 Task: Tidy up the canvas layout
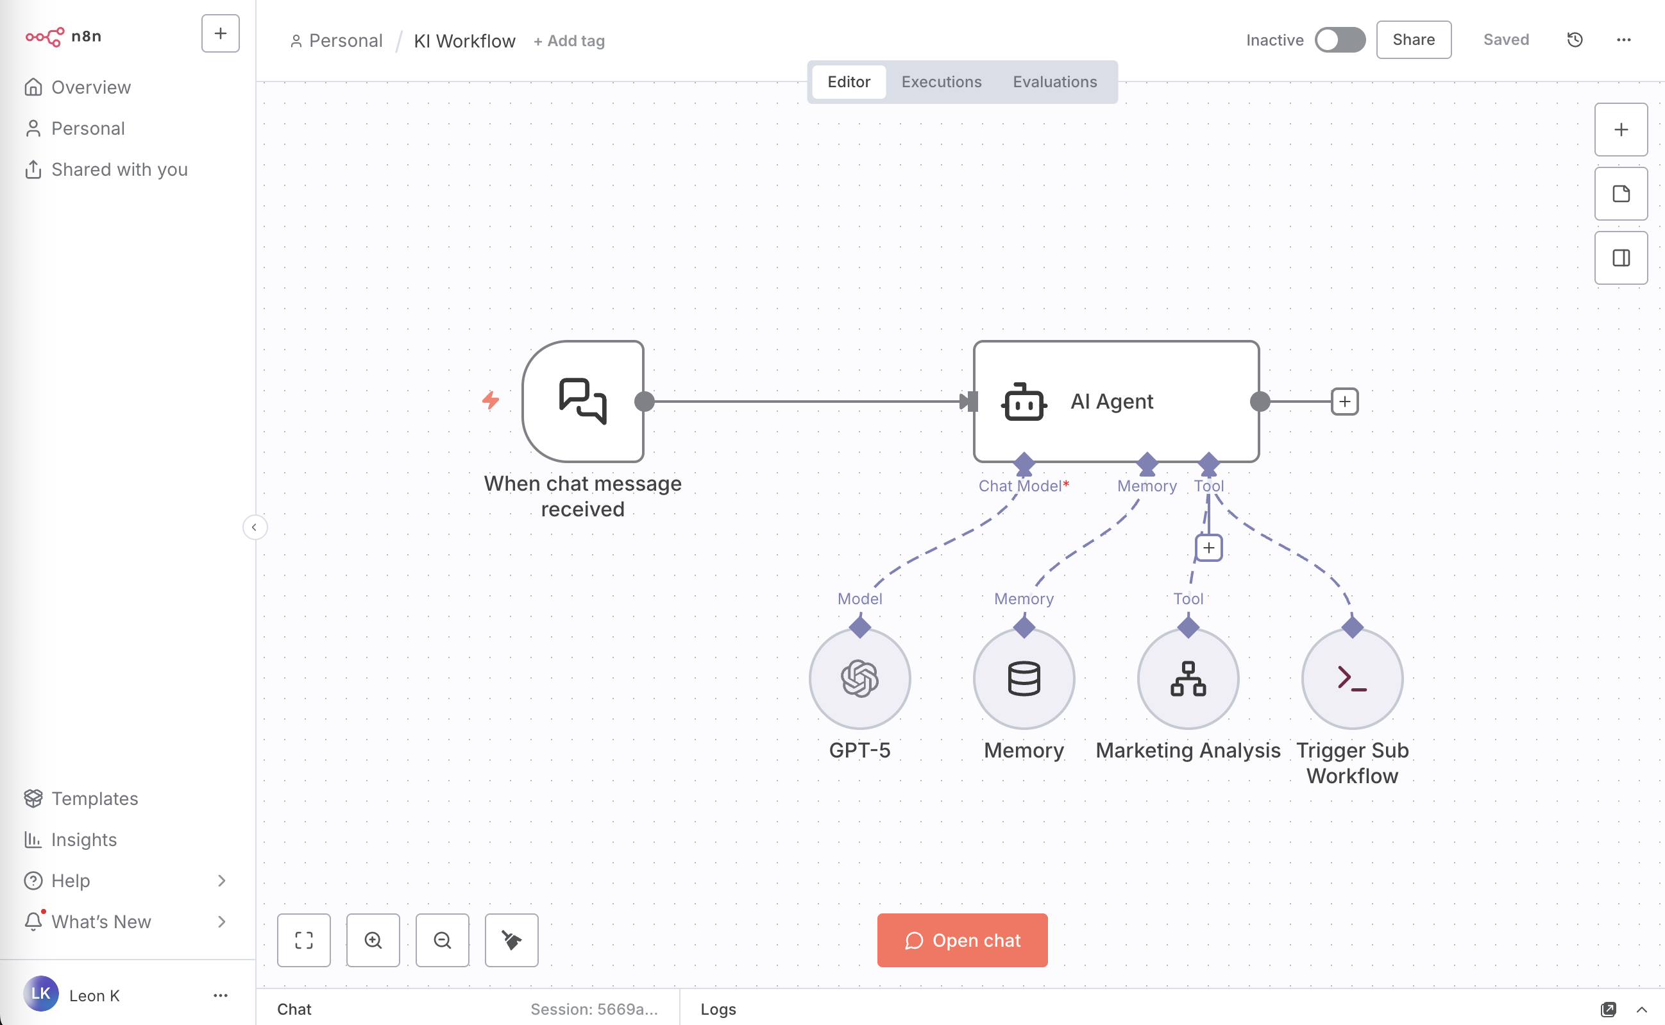point(511,940)
